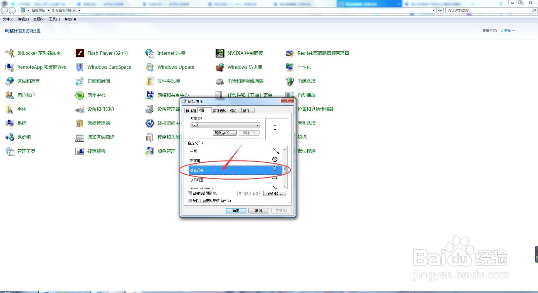The image size is (538, 293).
Task: Close the 鼠标 属性 dialog
Action: point(287,100)
